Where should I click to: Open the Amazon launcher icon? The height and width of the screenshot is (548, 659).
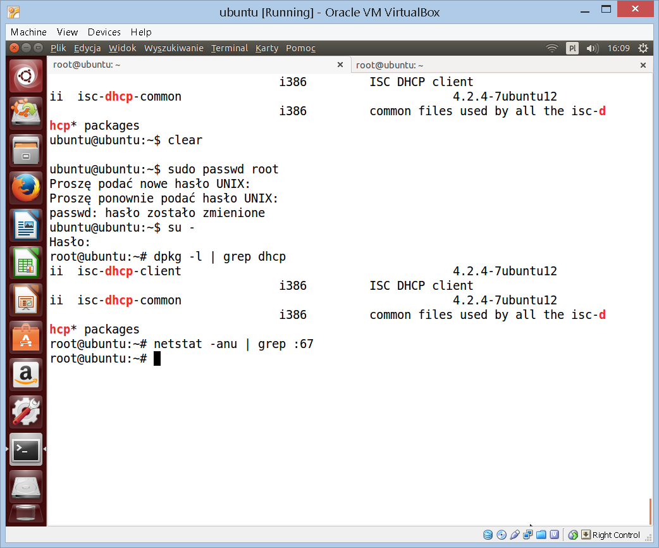coord(26,375)
